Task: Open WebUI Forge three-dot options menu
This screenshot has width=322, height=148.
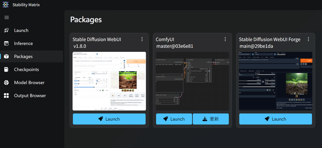Action: pos(308,39)
